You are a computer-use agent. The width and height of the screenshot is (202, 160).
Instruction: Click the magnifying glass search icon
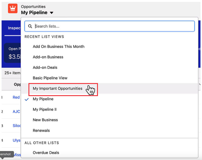30,26
